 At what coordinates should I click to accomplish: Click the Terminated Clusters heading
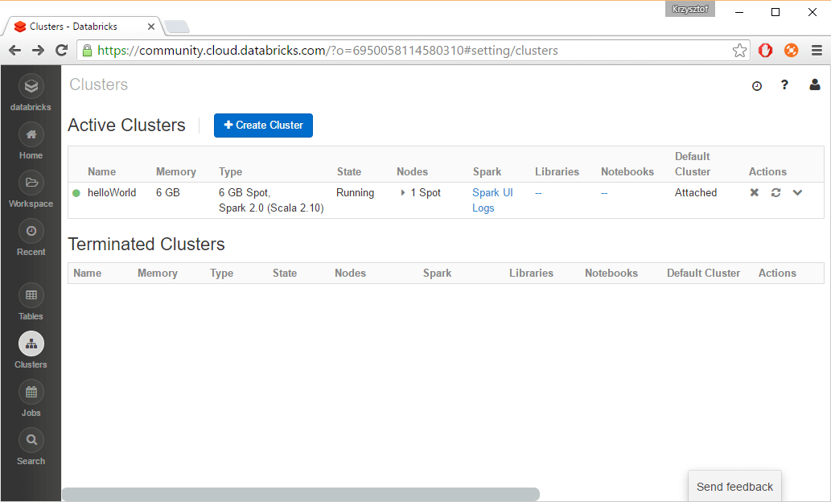click(x=146, y=244)
